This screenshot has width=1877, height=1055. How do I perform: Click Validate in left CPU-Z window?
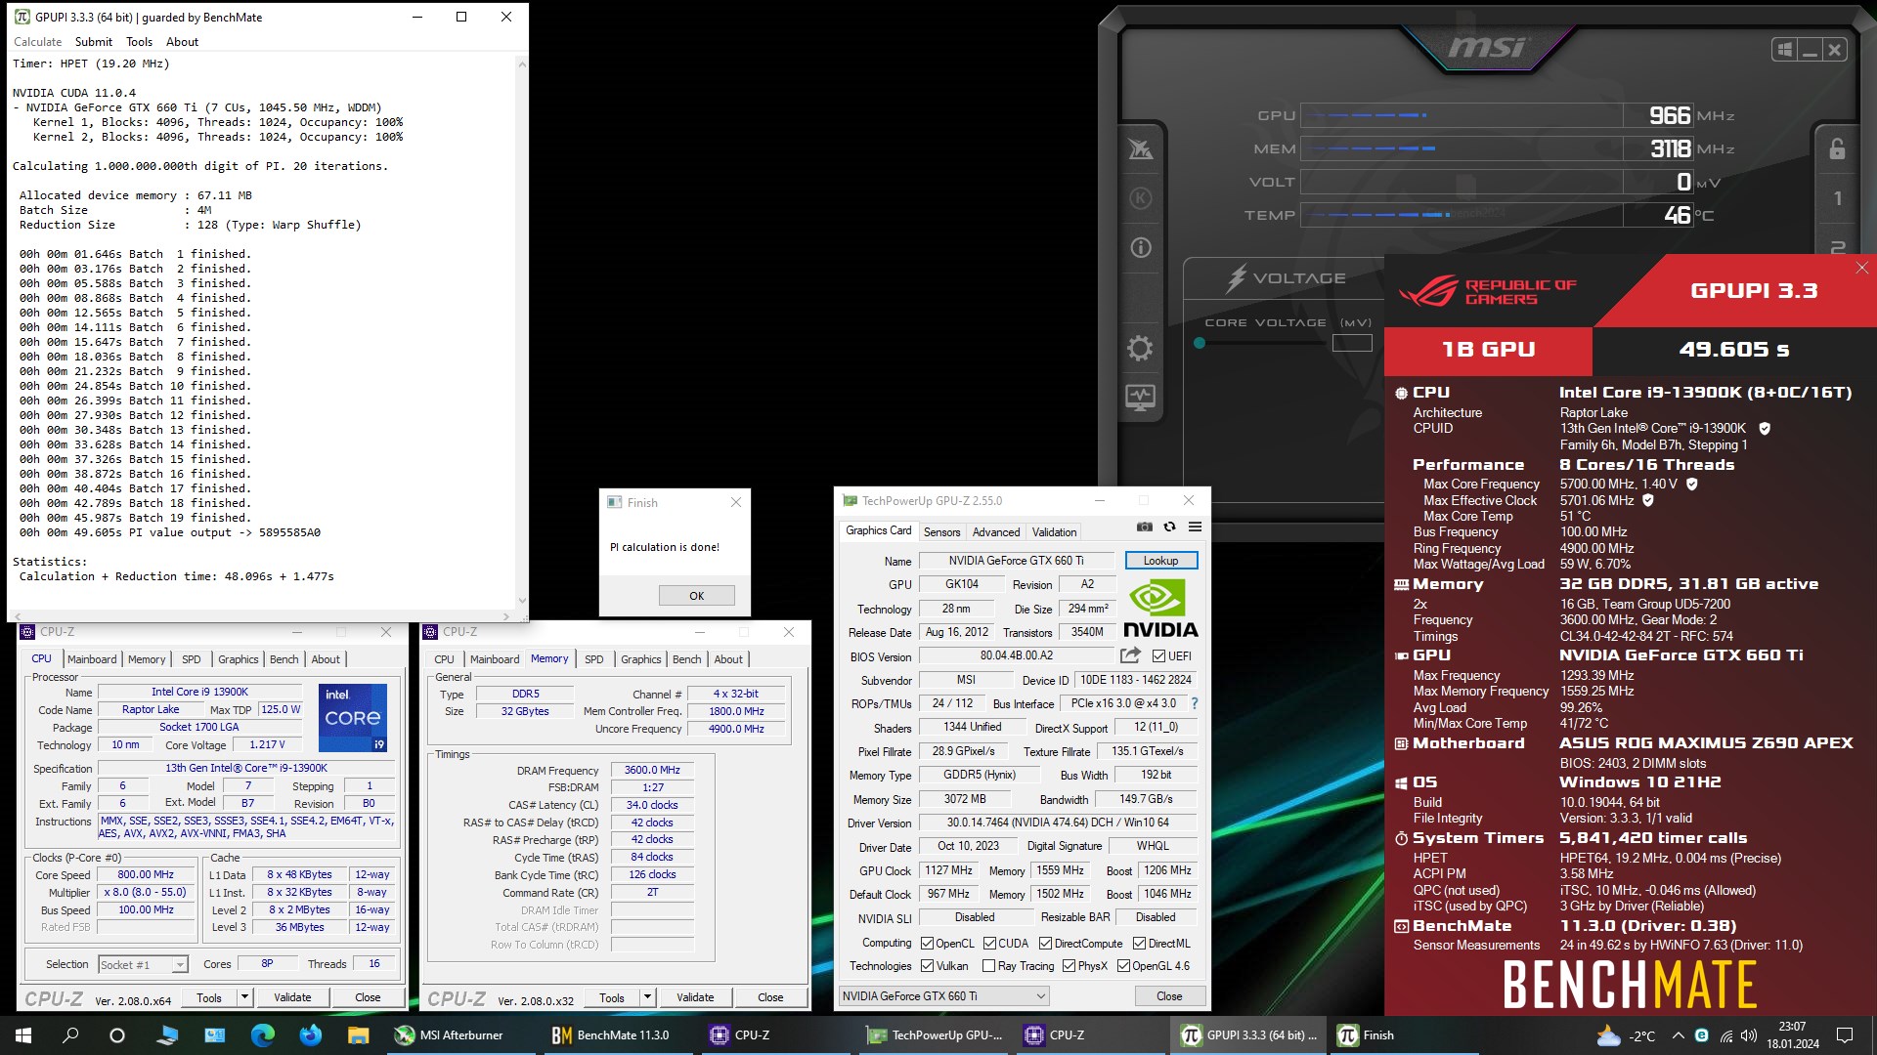point(292,997)
